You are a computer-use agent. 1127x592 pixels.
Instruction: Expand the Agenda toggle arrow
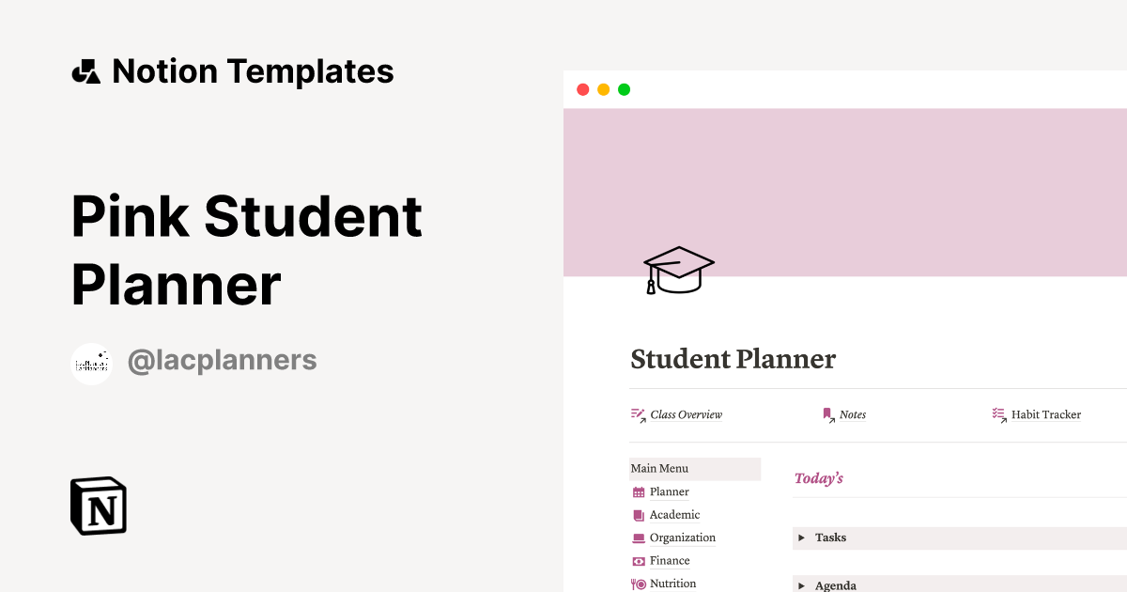(x=802, y=585)
